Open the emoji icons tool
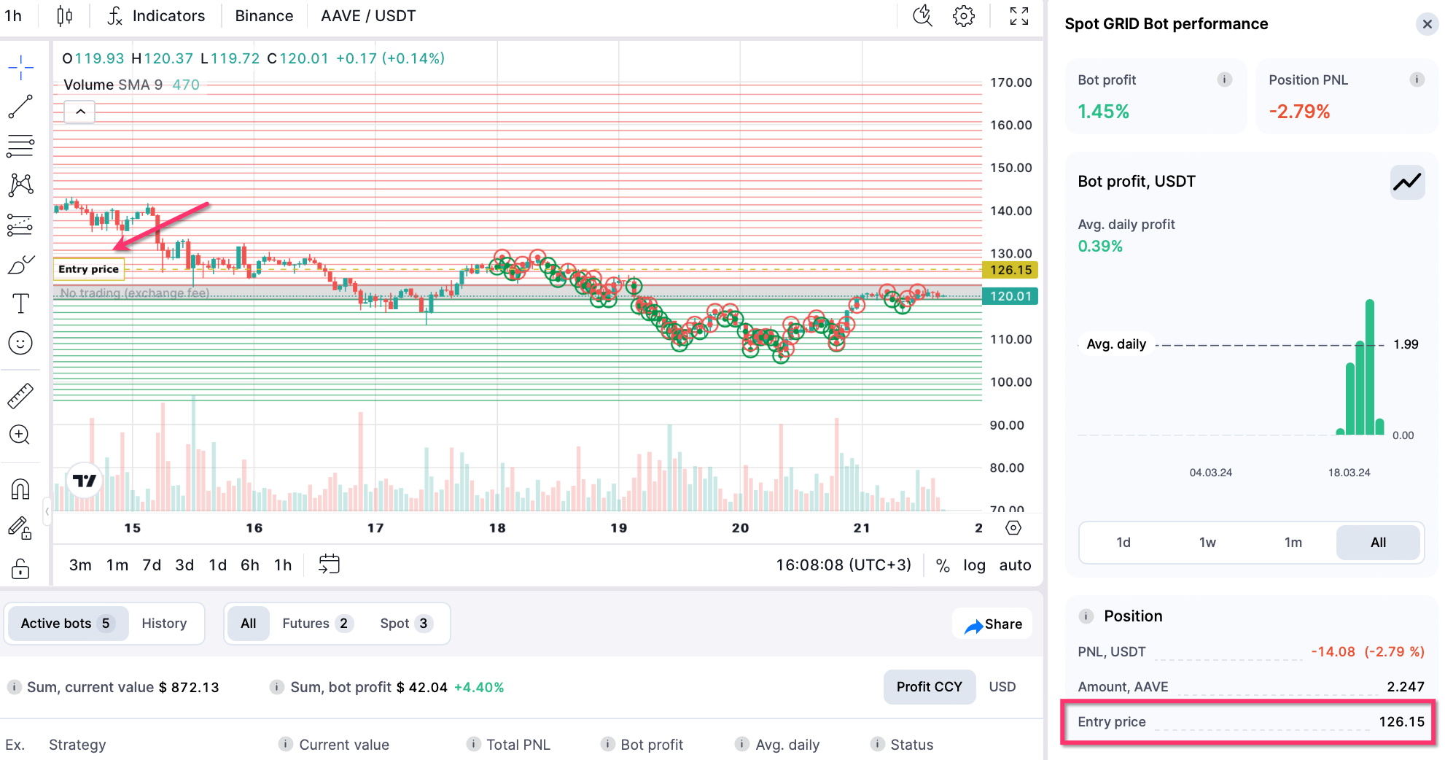 pyautogui.click(x=20, y=343)
